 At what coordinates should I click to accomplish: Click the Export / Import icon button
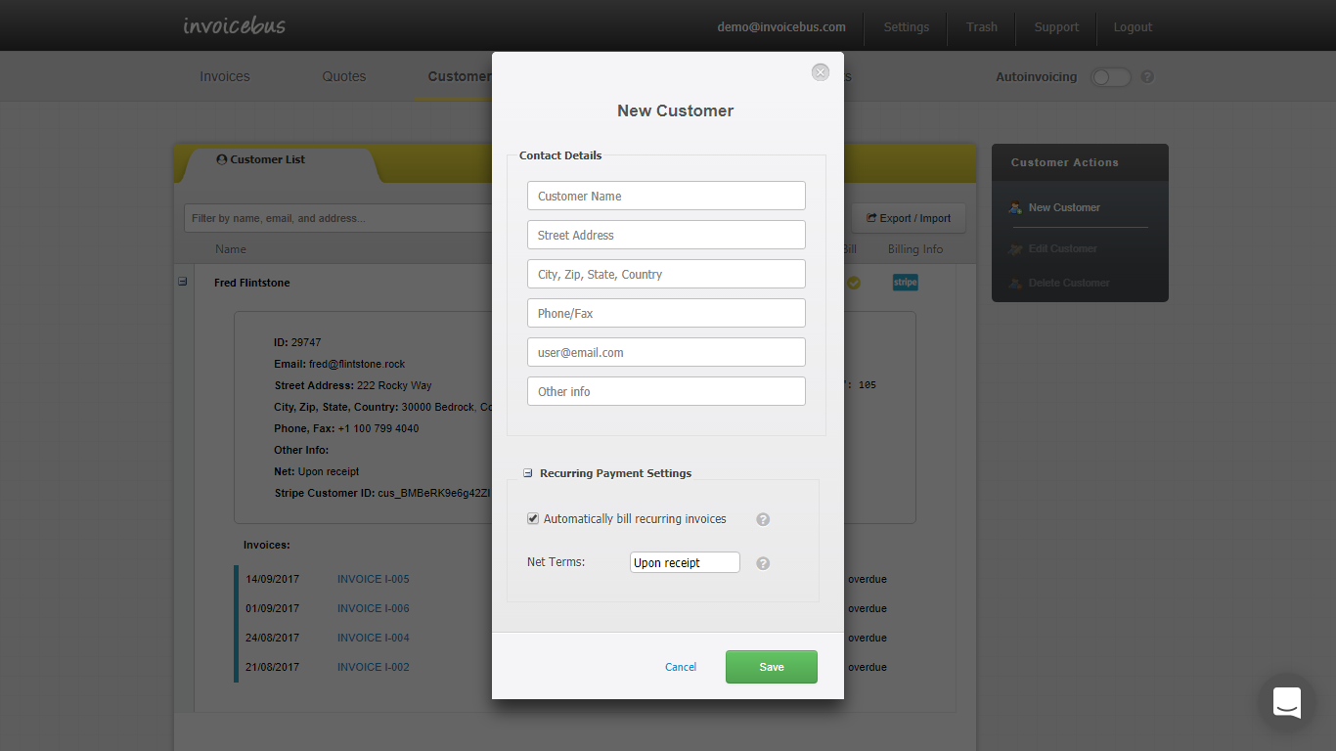[872, 217]
